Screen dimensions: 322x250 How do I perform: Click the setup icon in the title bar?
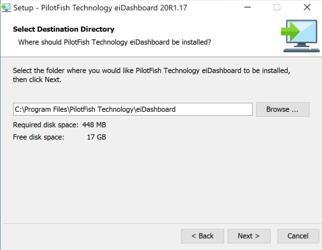point(6,8)
